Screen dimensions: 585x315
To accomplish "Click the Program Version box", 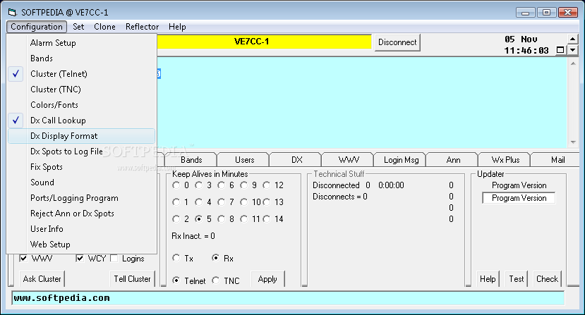I will [x=519, y=198].
